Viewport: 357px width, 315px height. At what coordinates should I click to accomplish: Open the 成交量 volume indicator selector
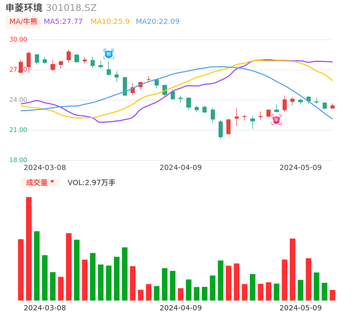tap(37, 182)
